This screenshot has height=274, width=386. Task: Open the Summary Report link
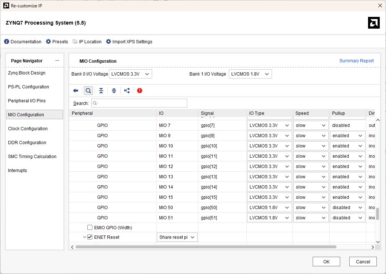(356, 61)
